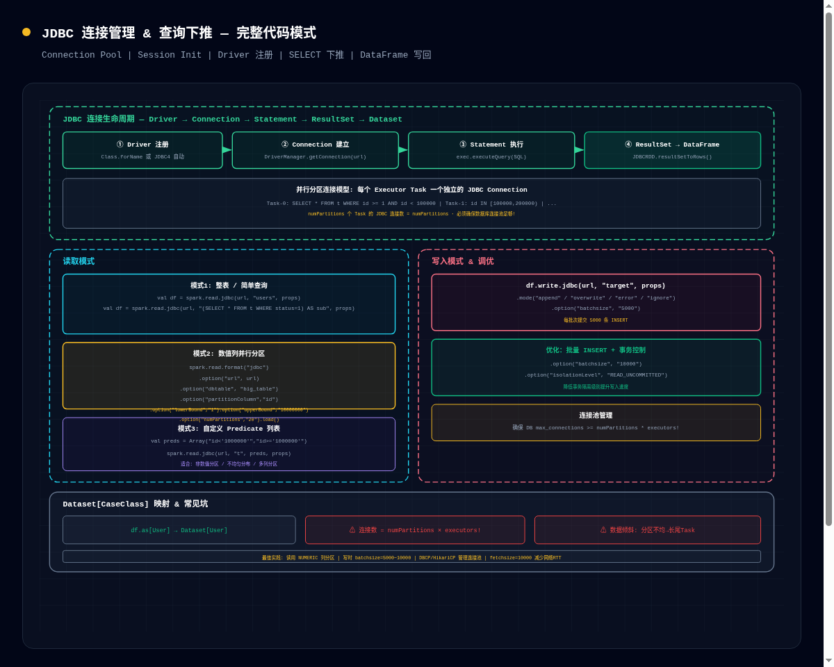This screenshot has height=667, width=834.
Task: Click the text DriverManager.getConnection(url)
Action: tap(315, 157)
